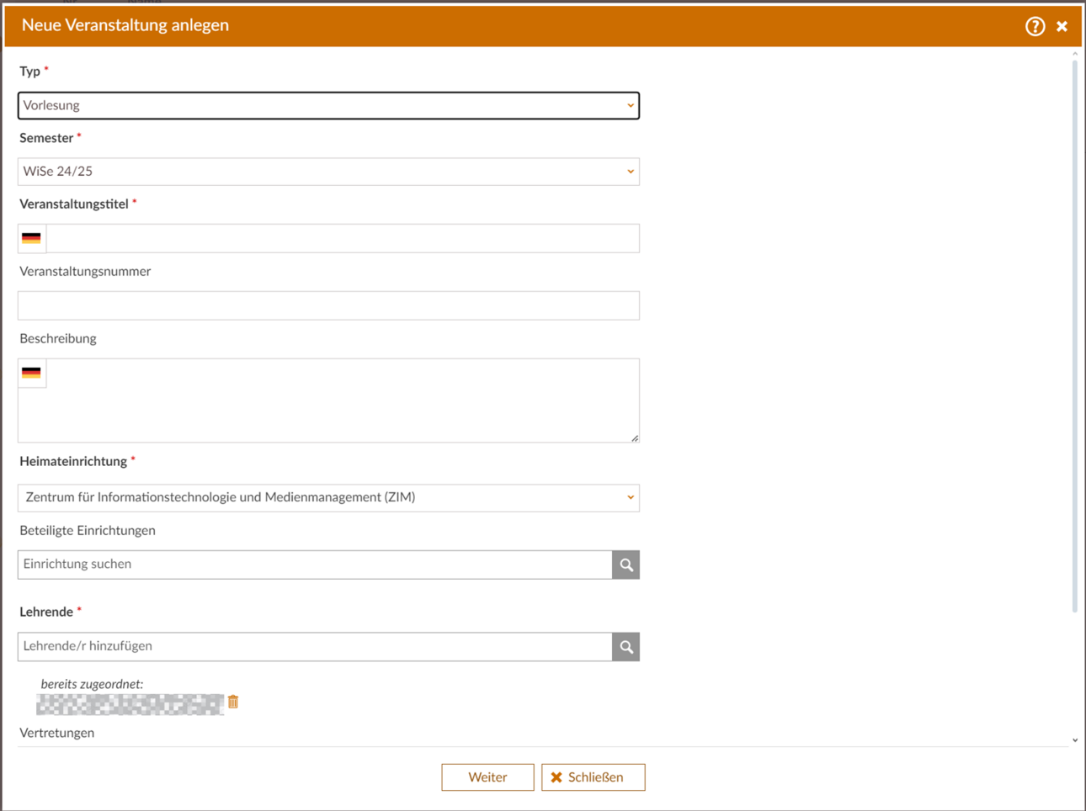Open the help question mark icon
Viewport: 1086px width, 811px height.
(1035, 26)
